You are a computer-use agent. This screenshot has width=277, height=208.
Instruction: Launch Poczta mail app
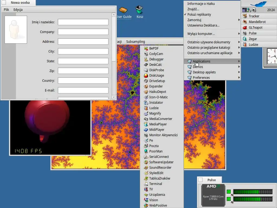point(162,146)
